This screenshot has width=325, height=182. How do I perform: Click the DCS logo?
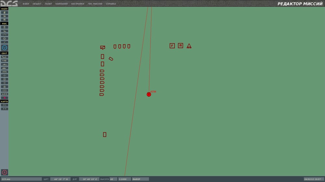pos(9,3)
